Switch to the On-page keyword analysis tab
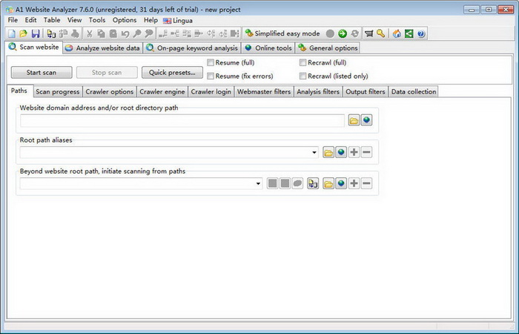The height and width of the screenshot is (334, 519). tap(192, 48)
